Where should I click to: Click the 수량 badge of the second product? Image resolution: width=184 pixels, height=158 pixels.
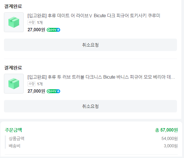[x=32, y=84]
